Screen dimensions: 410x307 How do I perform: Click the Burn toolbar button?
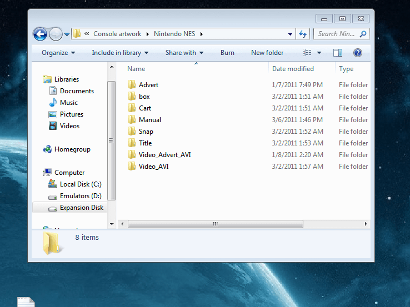click(227, 53)
